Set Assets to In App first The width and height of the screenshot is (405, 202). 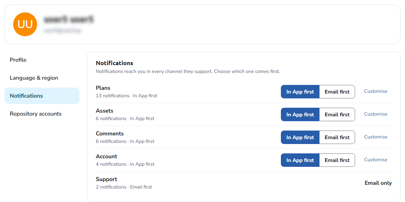[300, 115]
